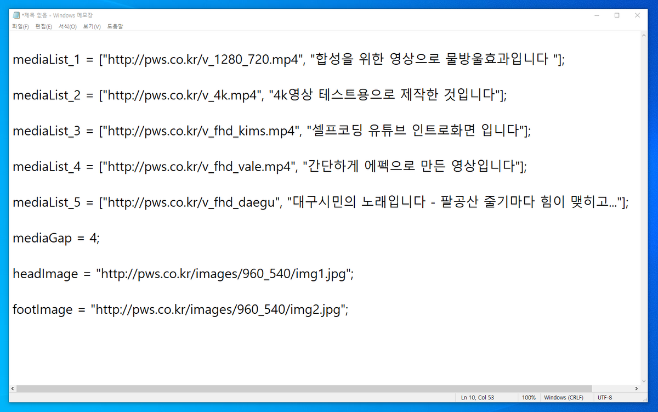This screenshot has width=658, height=412.
Task: Click the 100% zoom level in status bar
Action: [x=529, y=397]
